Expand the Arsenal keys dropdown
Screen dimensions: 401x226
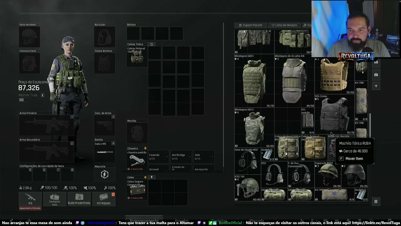[159, 169]
